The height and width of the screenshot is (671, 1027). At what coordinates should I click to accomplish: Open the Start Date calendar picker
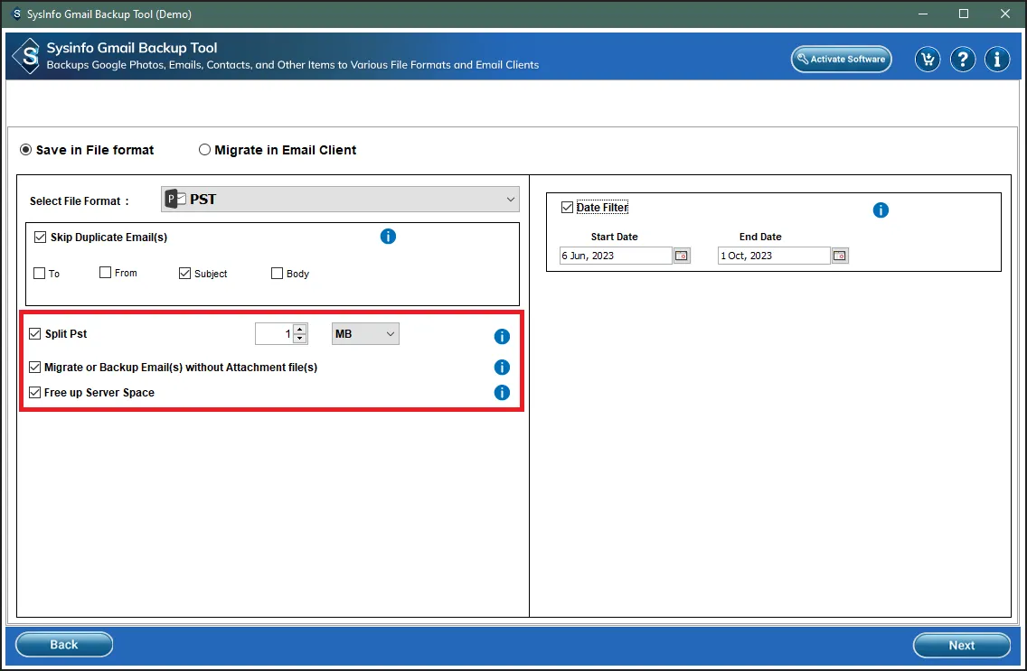pos(682,256)
